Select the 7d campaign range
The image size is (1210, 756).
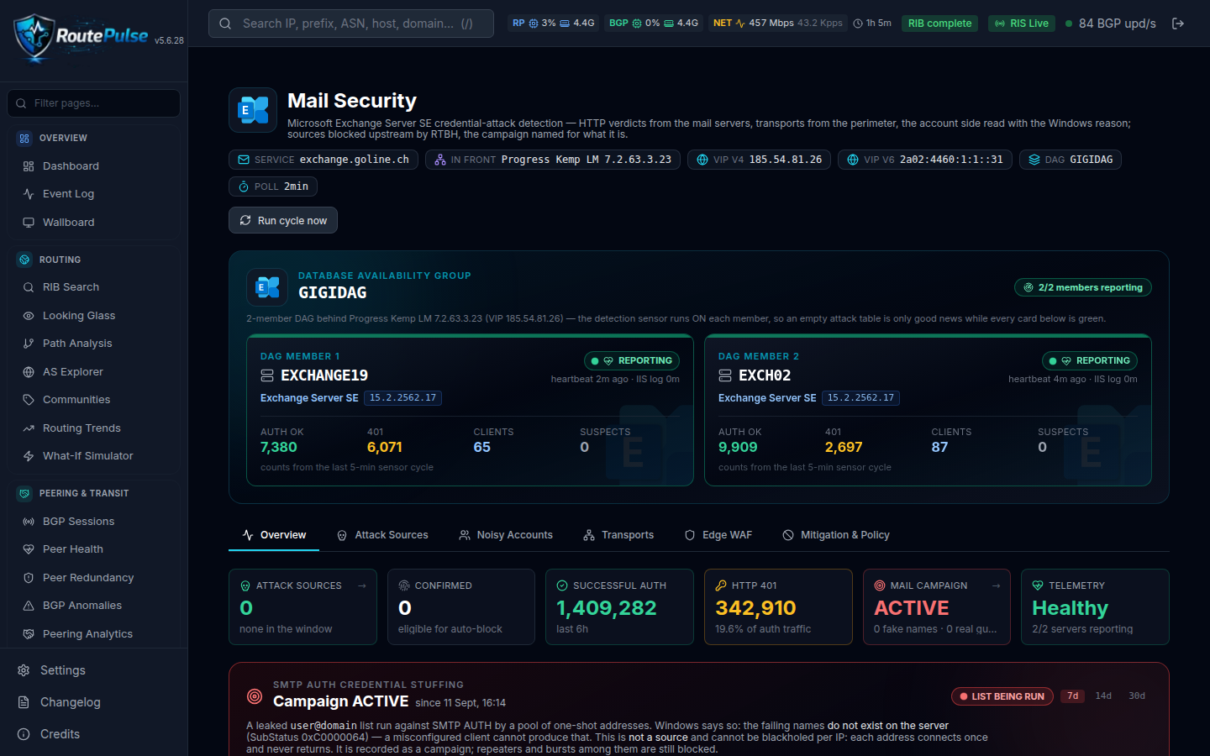[1072, 696]
